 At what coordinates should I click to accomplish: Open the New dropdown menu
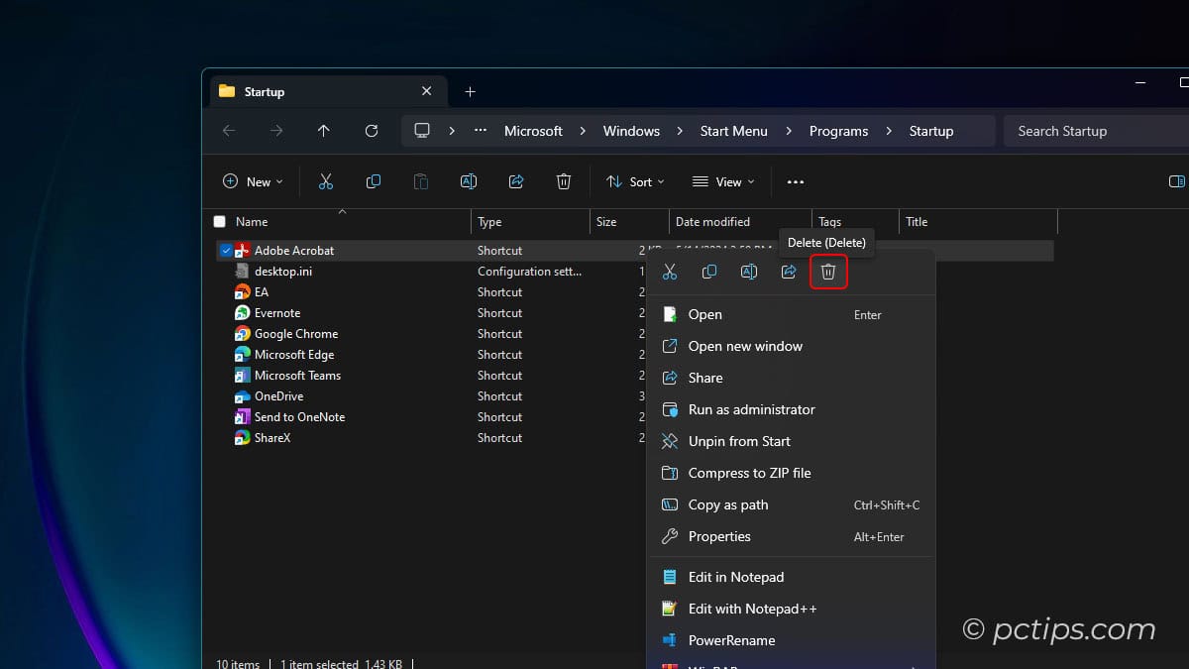[x=253, y=181]
